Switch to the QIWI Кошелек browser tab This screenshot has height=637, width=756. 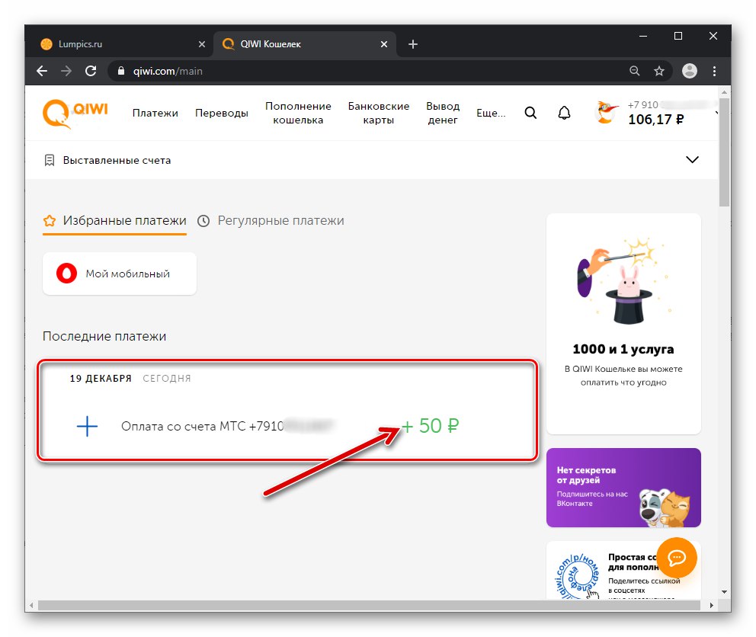coord(304,44)
